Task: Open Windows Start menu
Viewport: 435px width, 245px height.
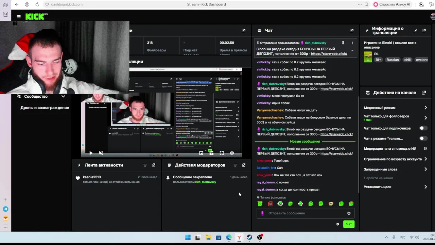Action: (188, 238)
